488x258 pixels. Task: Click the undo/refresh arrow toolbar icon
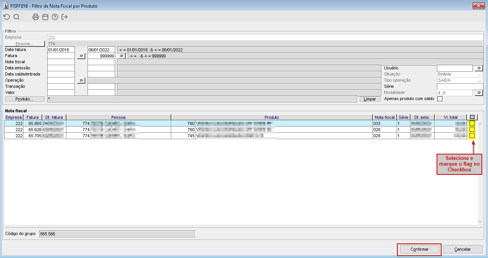point(7,17)
